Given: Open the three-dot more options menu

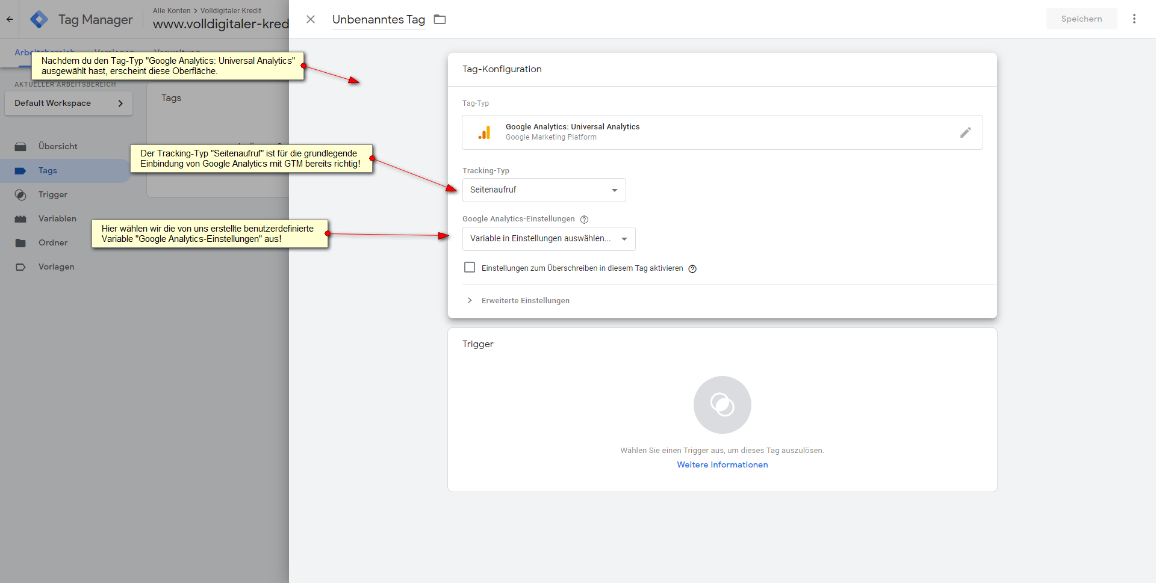Looking at the screenshot, I should [x=1134, y=19].
